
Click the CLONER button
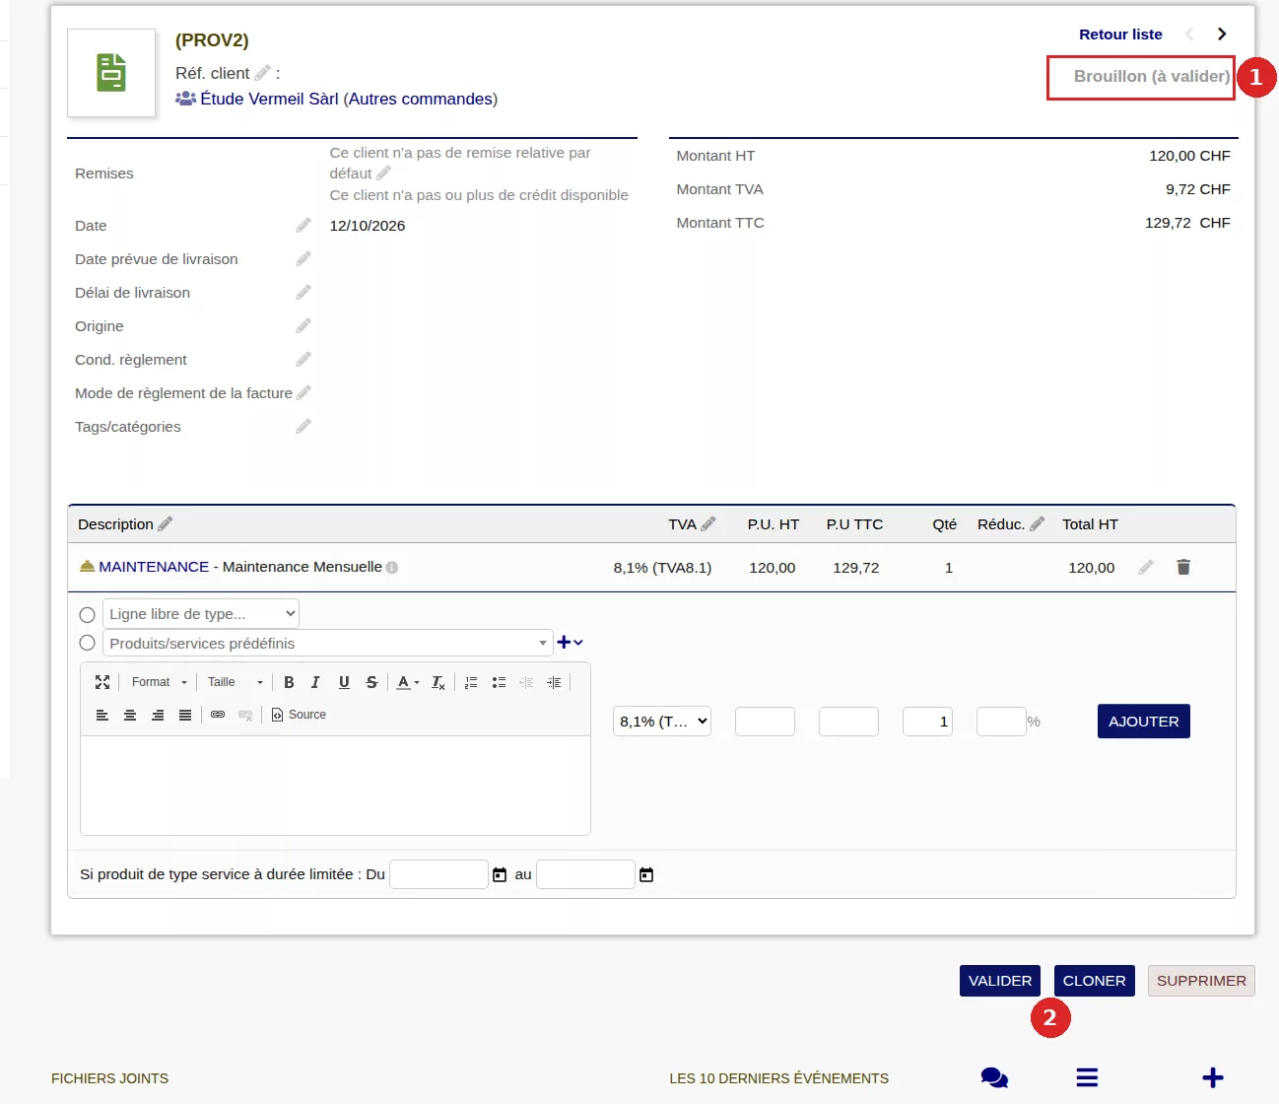click(x=1095, y=981)
